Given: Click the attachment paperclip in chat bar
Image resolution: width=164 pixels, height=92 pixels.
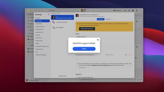Looking at the screenshot, I should [141, 79].
